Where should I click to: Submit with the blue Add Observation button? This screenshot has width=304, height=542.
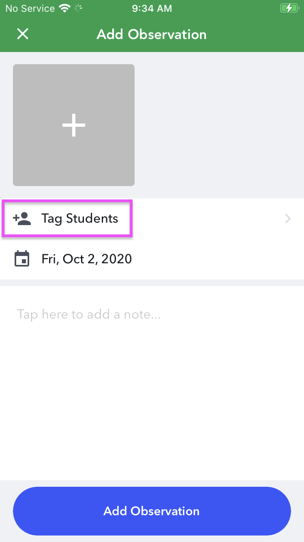click(152, 511)
